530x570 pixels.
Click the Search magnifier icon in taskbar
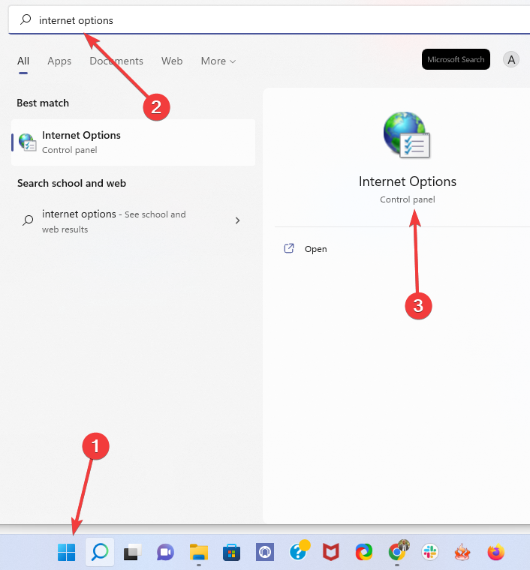[100, 552]
